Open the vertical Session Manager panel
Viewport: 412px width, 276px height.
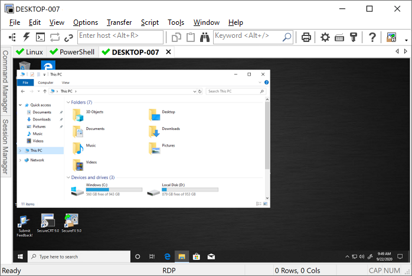5,147
